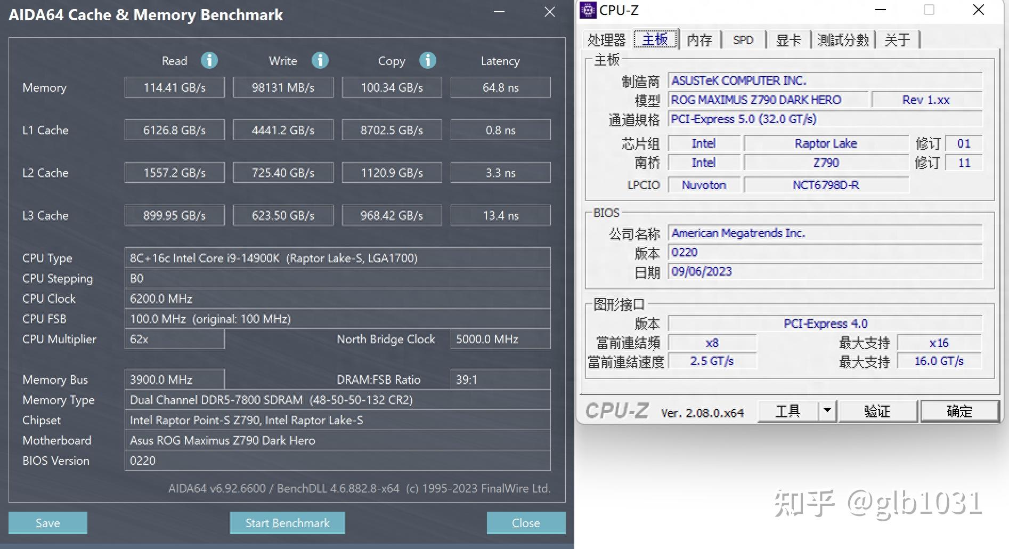Click the L2 Cache Latency value 3.3 ns

pos(501,173)
